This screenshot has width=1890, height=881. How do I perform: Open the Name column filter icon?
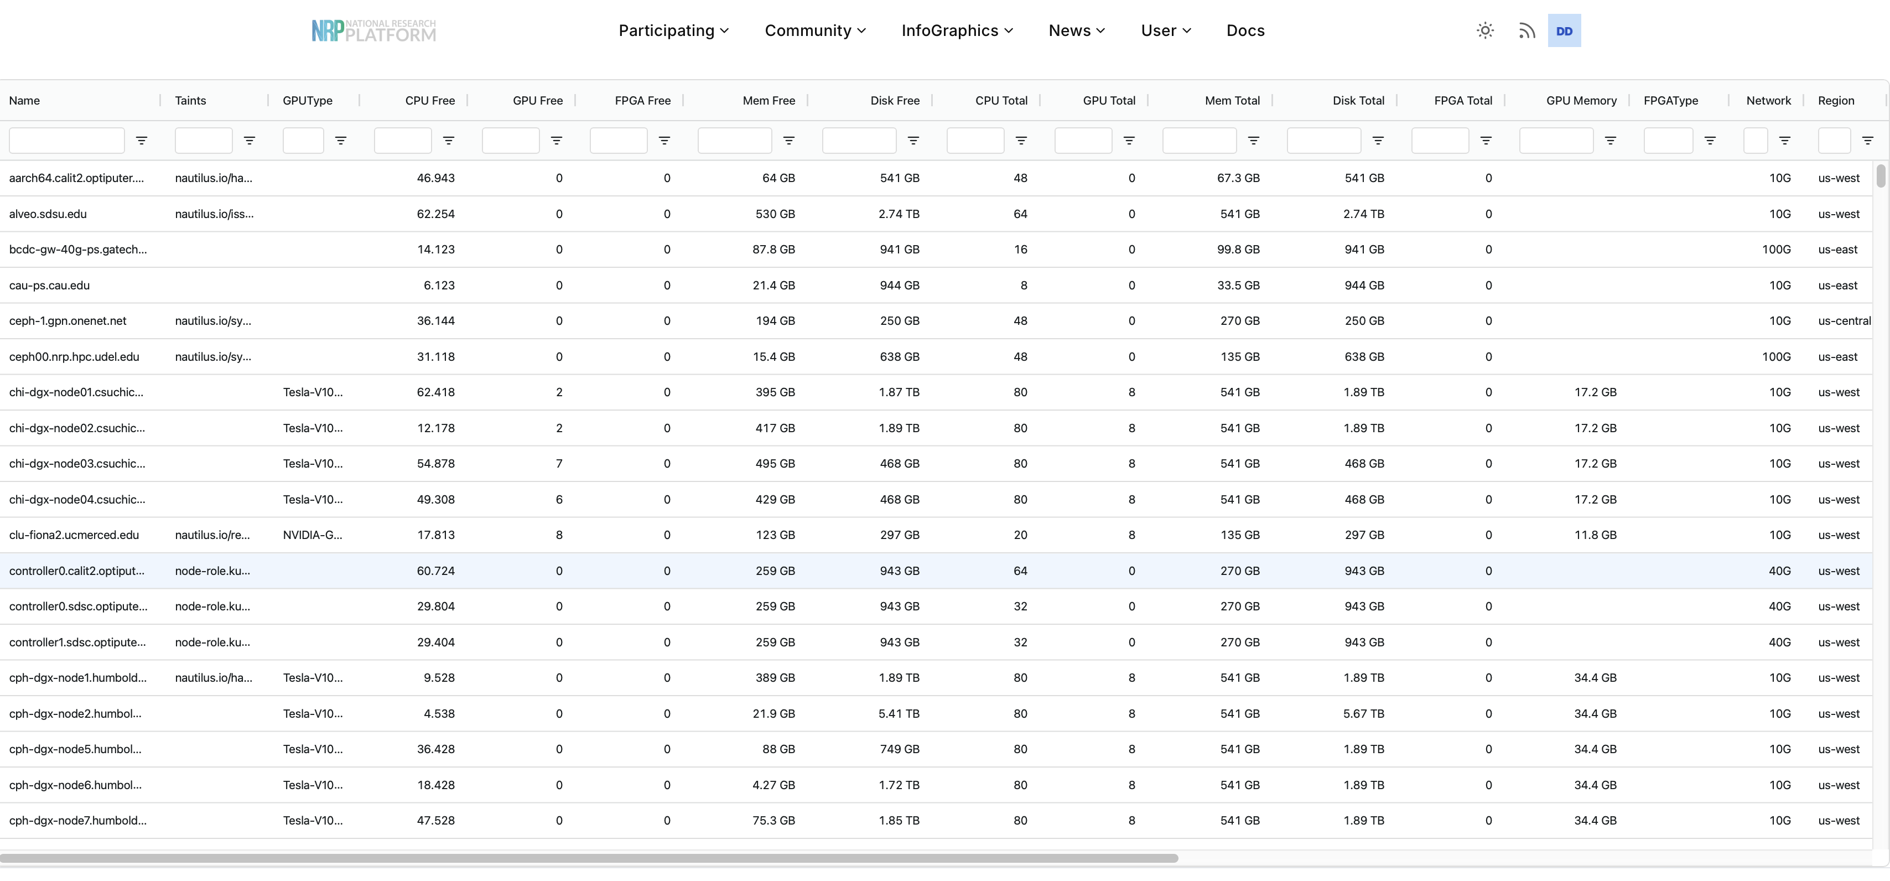(x=142, y=140)
